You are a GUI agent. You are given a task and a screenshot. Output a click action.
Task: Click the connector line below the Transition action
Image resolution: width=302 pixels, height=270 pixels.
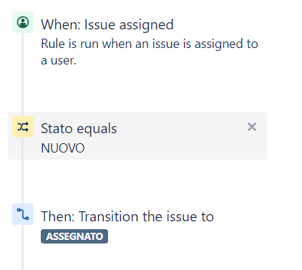pos(22,247)
